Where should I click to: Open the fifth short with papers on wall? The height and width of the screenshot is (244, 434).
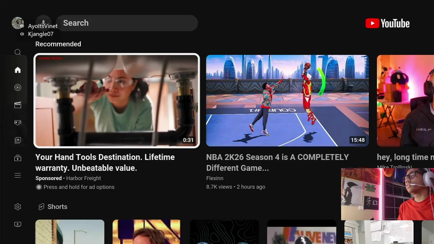[379, 232]
